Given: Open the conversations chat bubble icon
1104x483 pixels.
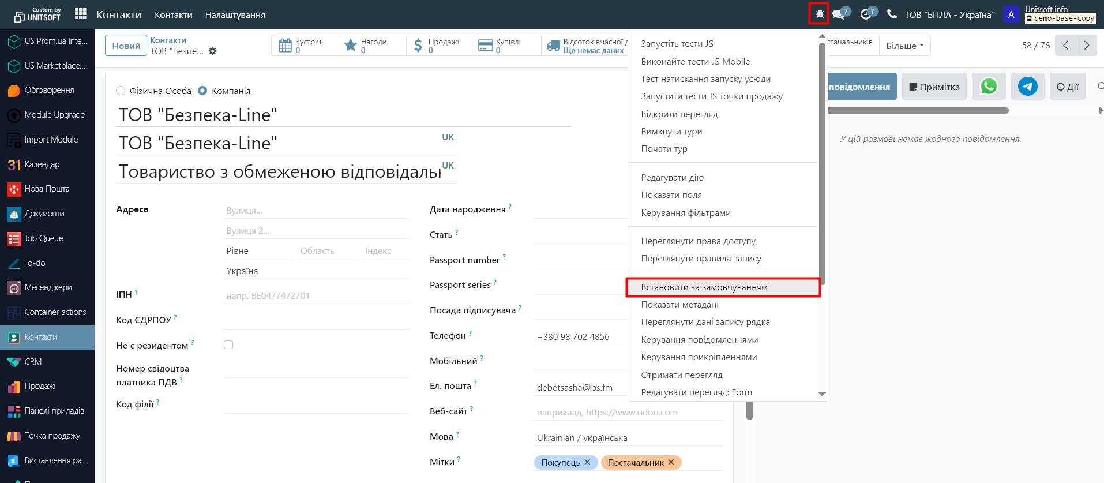Looking at the screenshot, I should coord(839,14).
